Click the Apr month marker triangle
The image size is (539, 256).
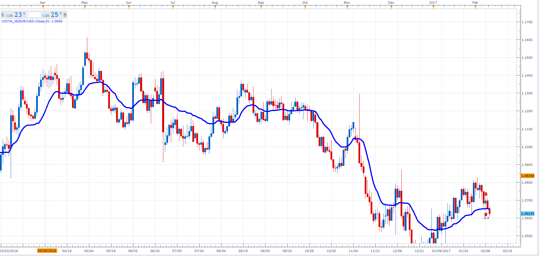point(43,7)
